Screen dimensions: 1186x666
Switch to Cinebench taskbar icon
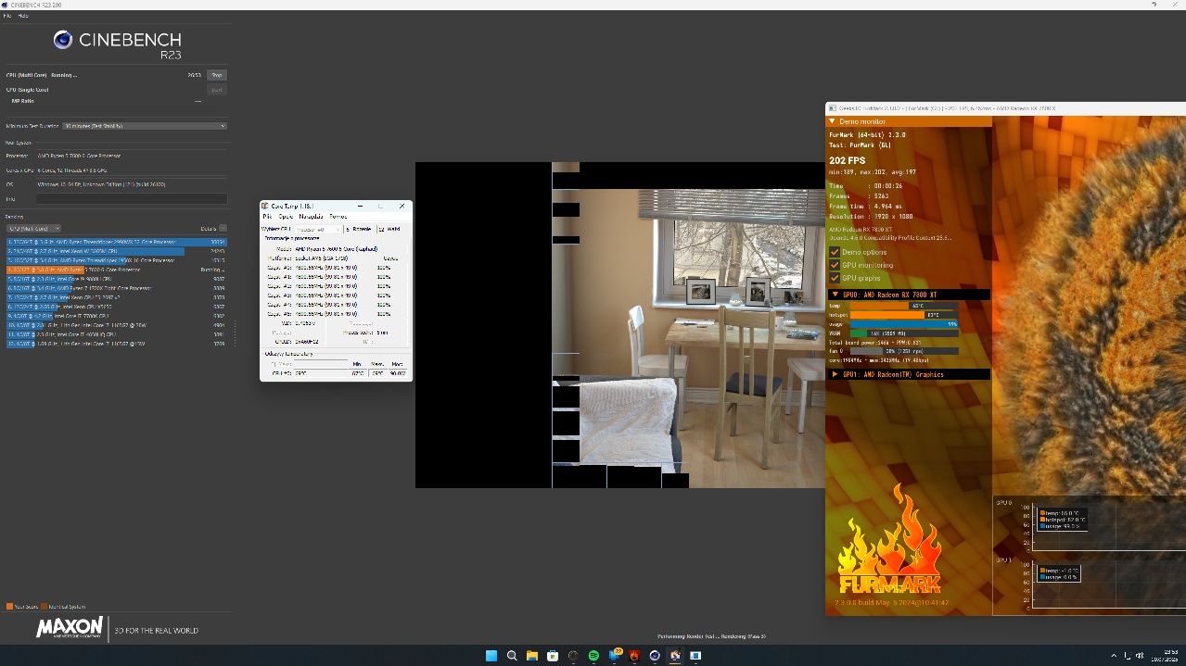point(655,656)
